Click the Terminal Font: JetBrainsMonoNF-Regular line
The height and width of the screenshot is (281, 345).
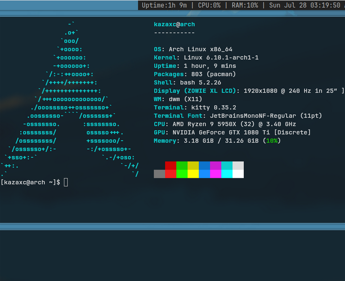tap(238, 116)
